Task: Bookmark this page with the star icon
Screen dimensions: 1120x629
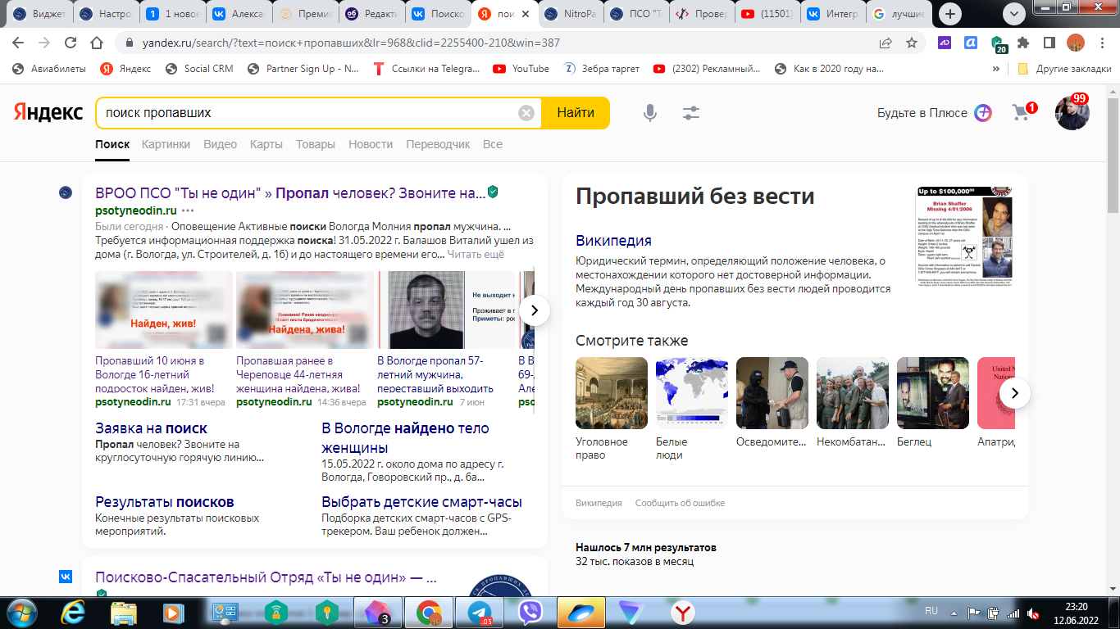Action: click(911, 43)
